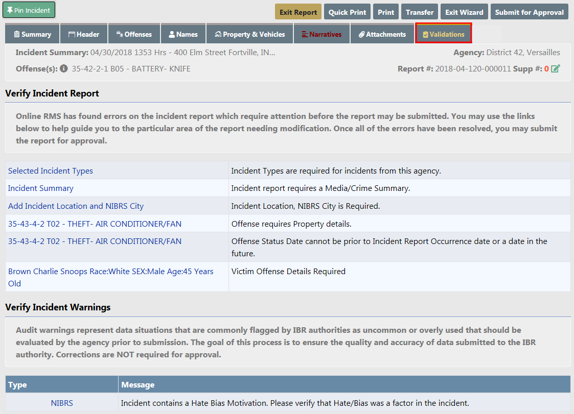
Task: Click Add Incident Location and NIBRS City
Action: (x=76, y=206)
